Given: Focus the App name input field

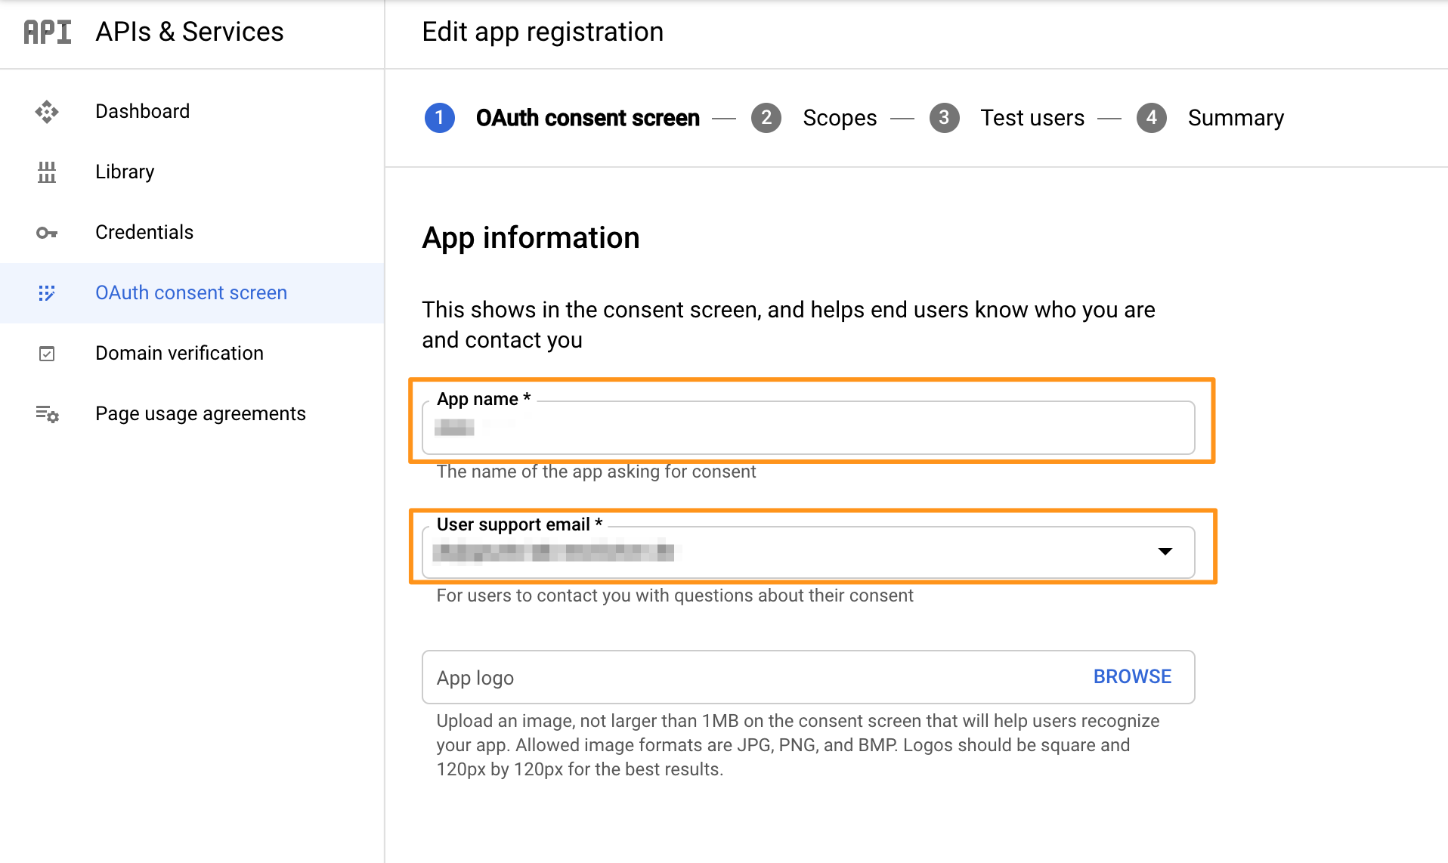Looking at the screenshot, I should pos(809,428).
